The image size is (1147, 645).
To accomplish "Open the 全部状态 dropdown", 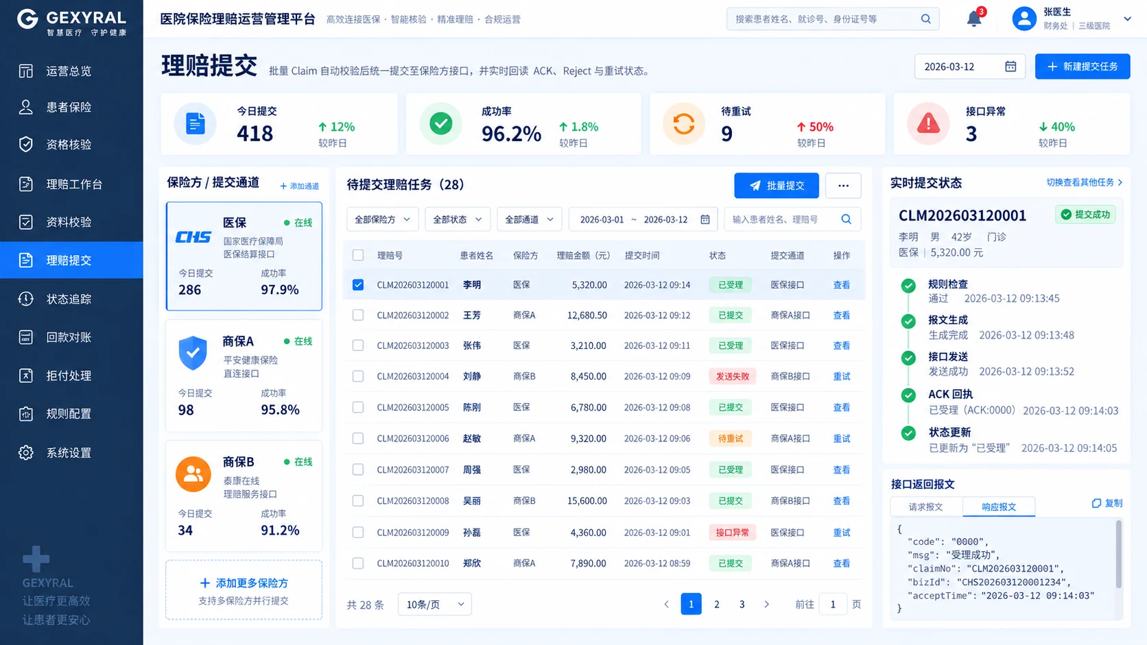I will 458,219.
